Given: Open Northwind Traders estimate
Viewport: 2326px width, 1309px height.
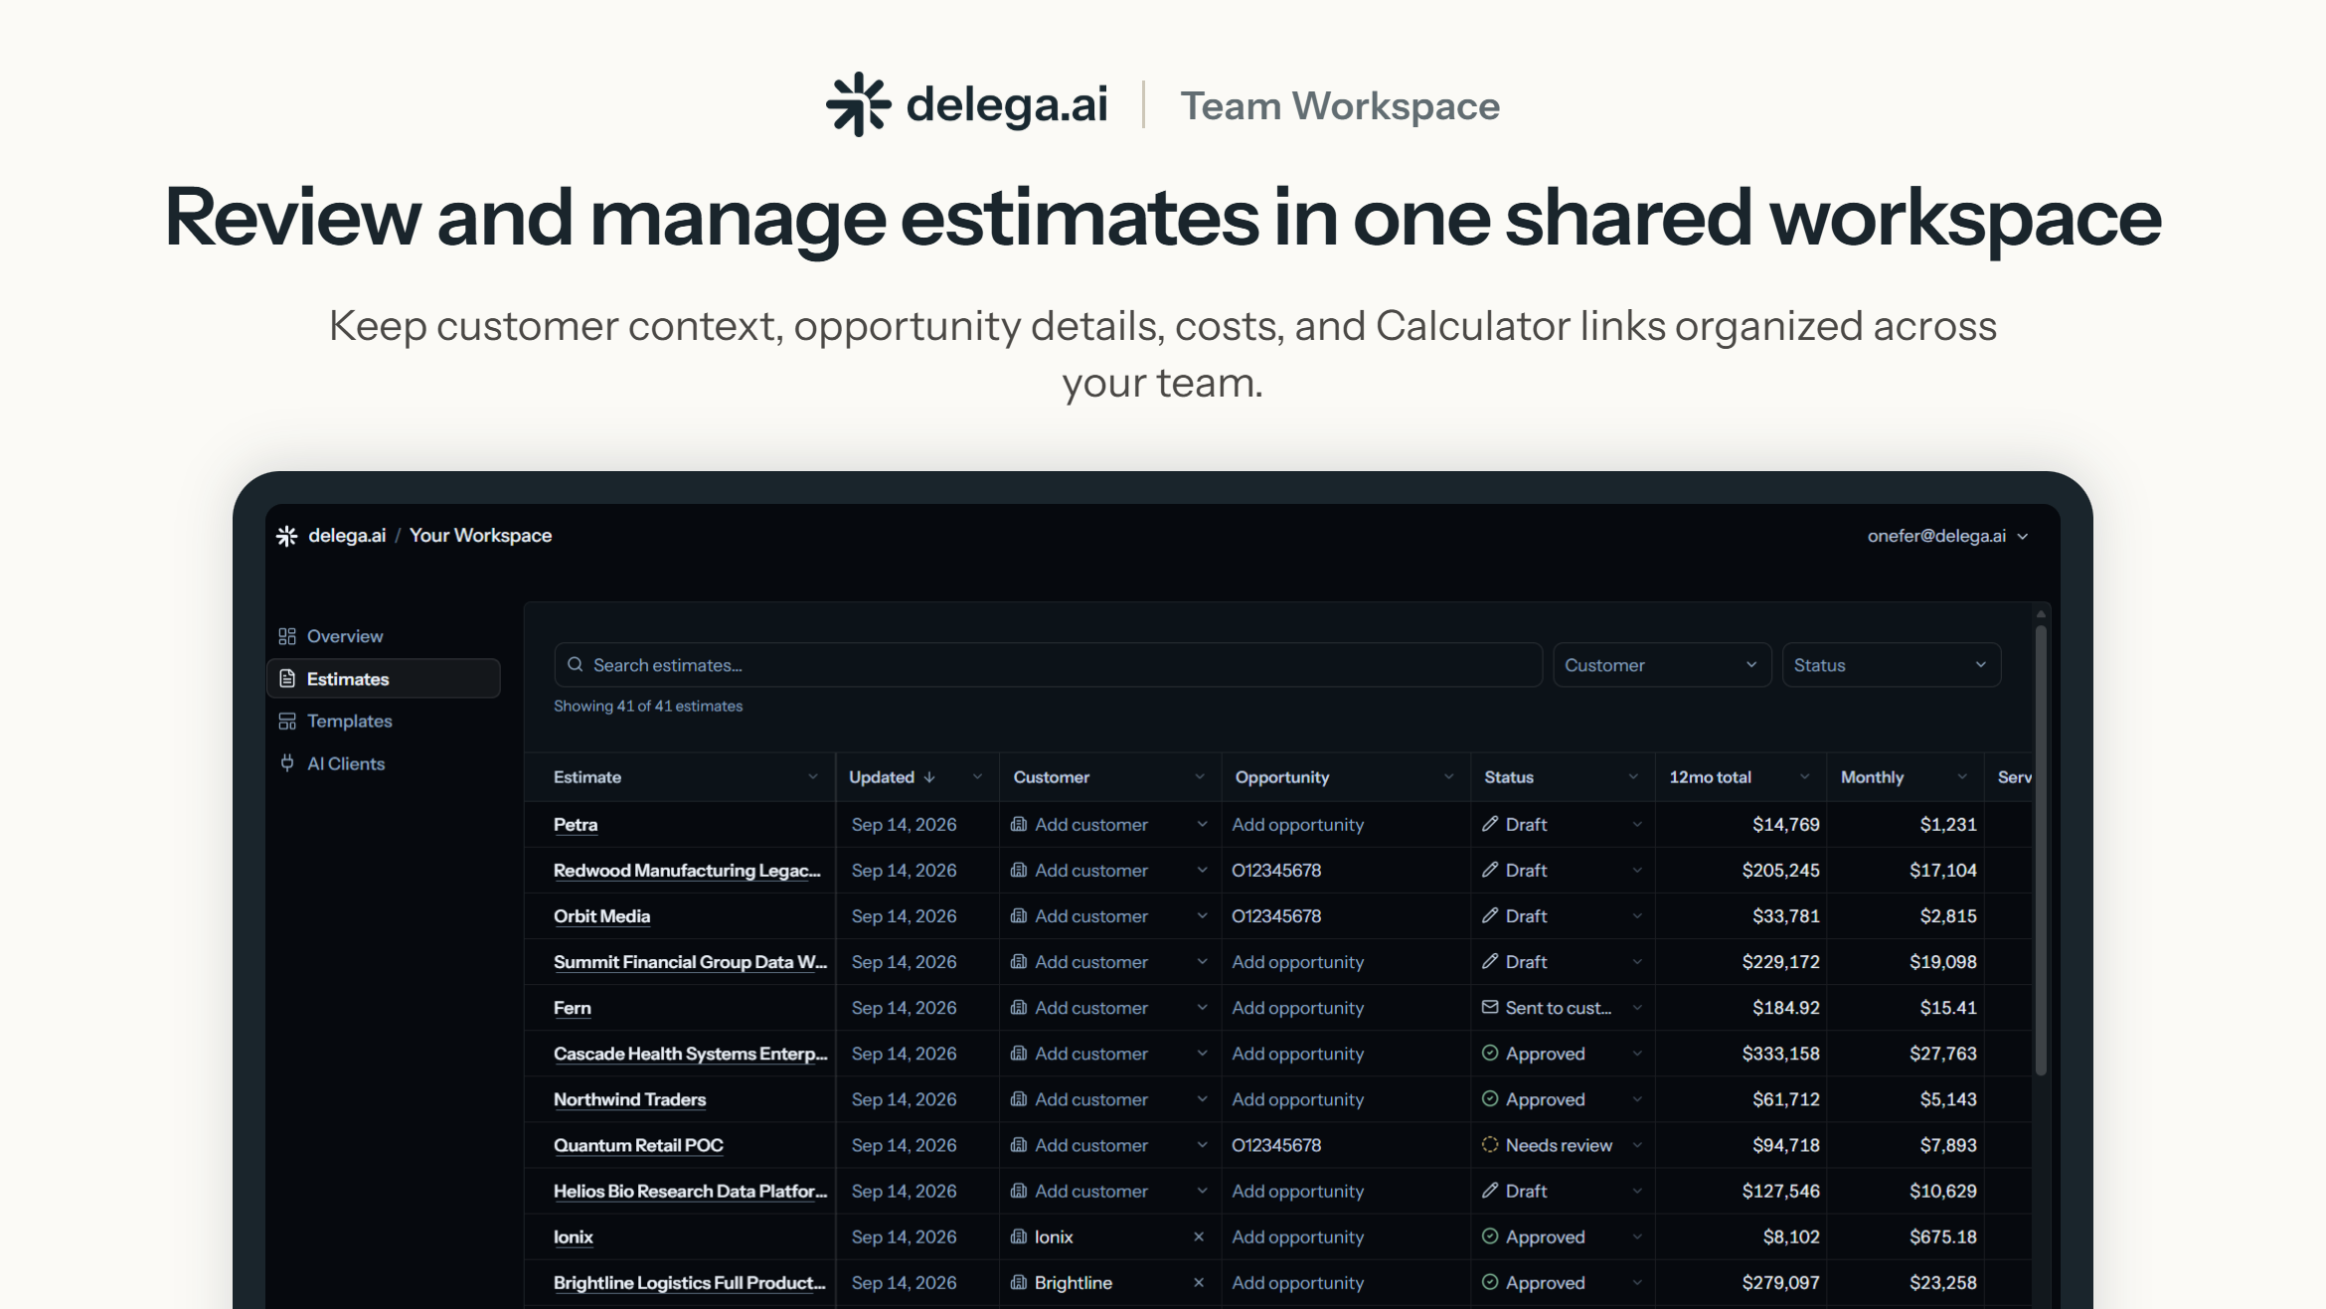Looking at the screenshot, I should [x=629, y=1099].
